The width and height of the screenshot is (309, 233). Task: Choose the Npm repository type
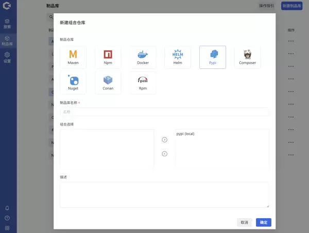108,57
